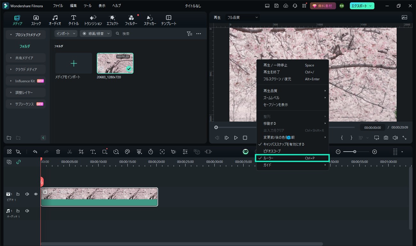Viewport: 416px width, 246px height.
Task: Open the トランジション tab
Action: pos(93,20)
